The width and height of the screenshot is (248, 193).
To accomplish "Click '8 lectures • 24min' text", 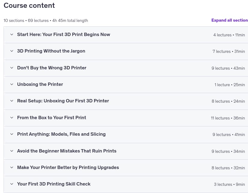I will (x=228, y=101).
